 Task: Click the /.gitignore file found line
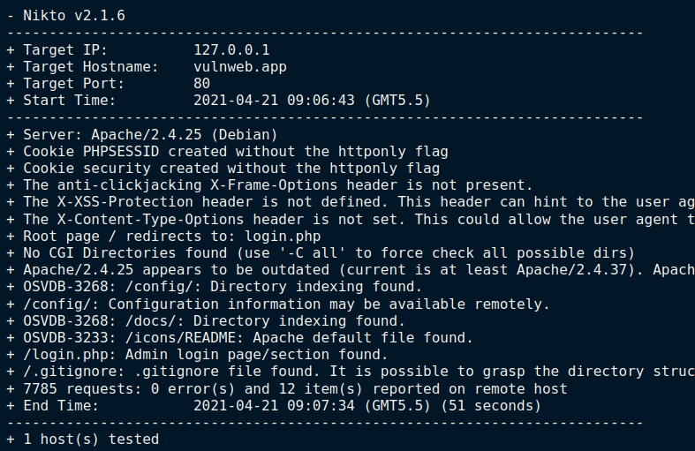pos(351,372)
